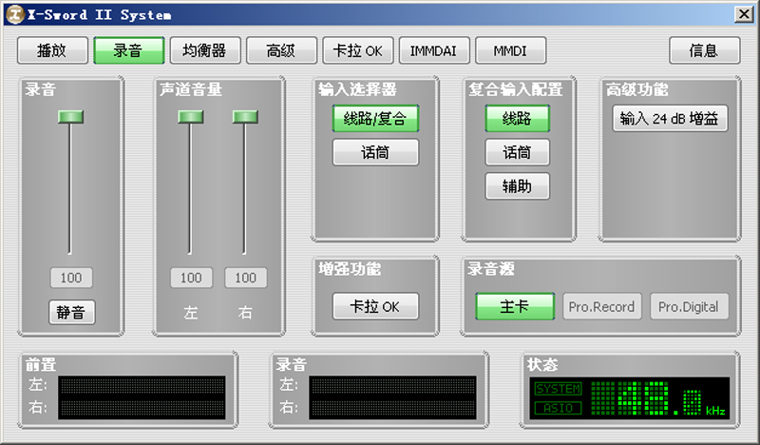The image size is (760, 445).
Task: Select 线路/复合 in input selector
Action: point(375,119)
